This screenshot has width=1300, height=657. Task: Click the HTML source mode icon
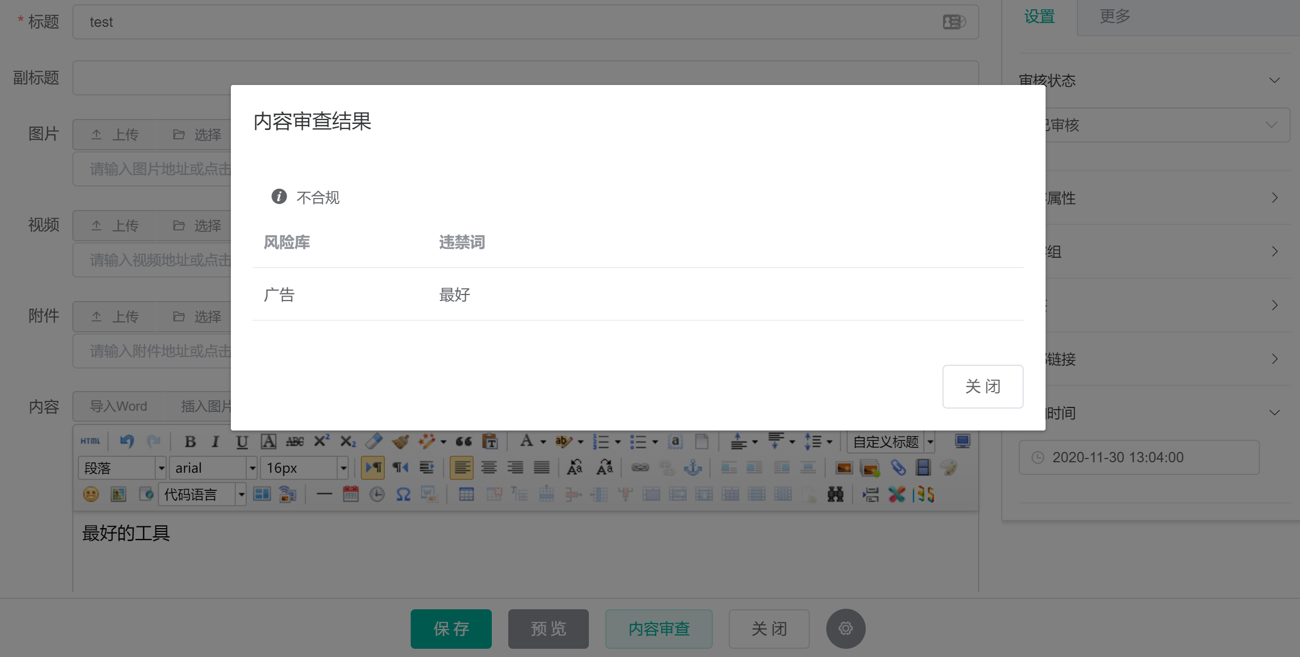point(90,441)
